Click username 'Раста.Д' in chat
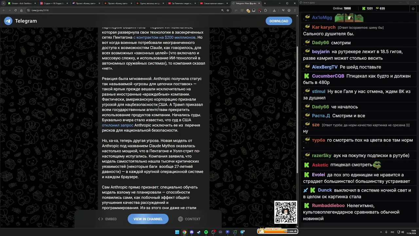 tap(321, 116)
